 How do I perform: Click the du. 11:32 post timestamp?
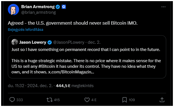click(x=16, y=86)
